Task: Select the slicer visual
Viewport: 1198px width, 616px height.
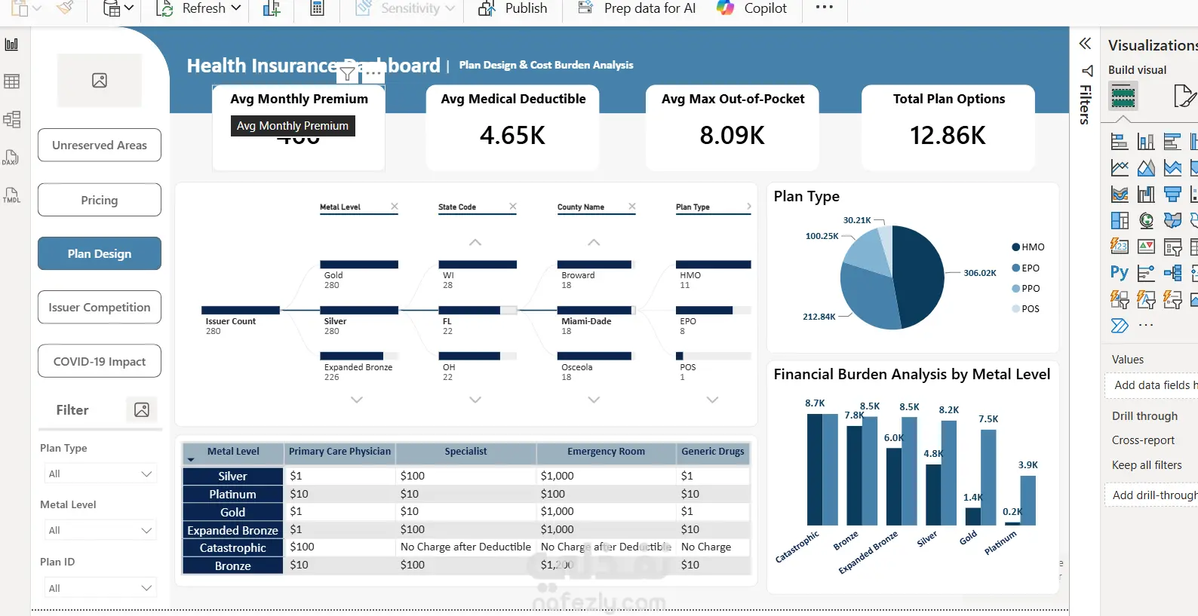Action: pyautogui.click(x=1172, y=247)
